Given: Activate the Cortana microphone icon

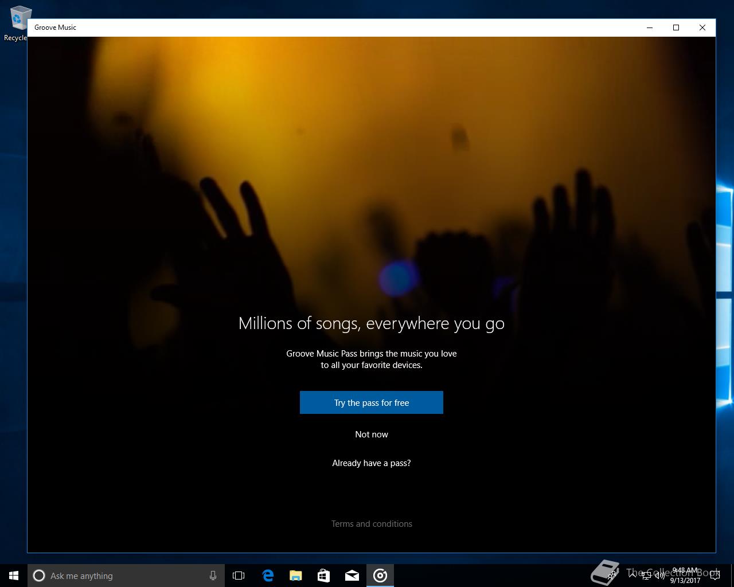Looking at the screenshot, I should click(213, 576).
